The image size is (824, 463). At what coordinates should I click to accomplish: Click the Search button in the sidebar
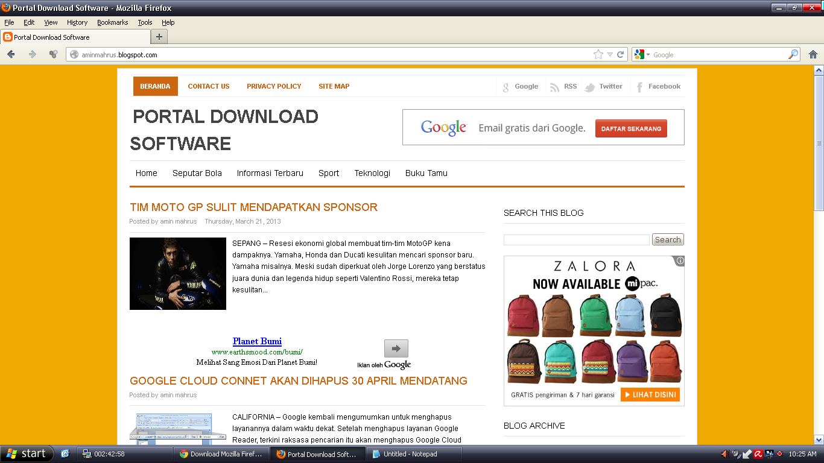point(668,240)
